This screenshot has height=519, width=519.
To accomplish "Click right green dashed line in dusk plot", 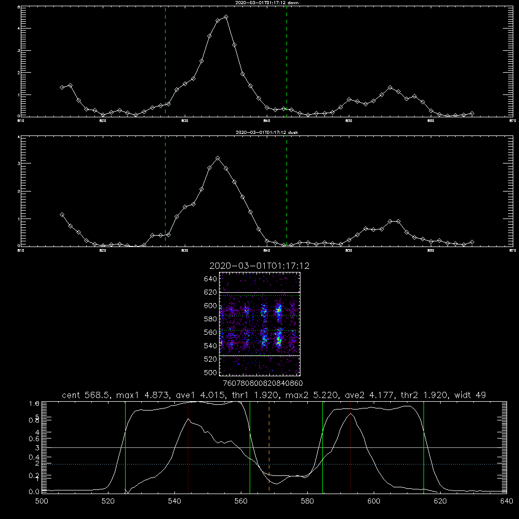I will [x=286, y=191].
